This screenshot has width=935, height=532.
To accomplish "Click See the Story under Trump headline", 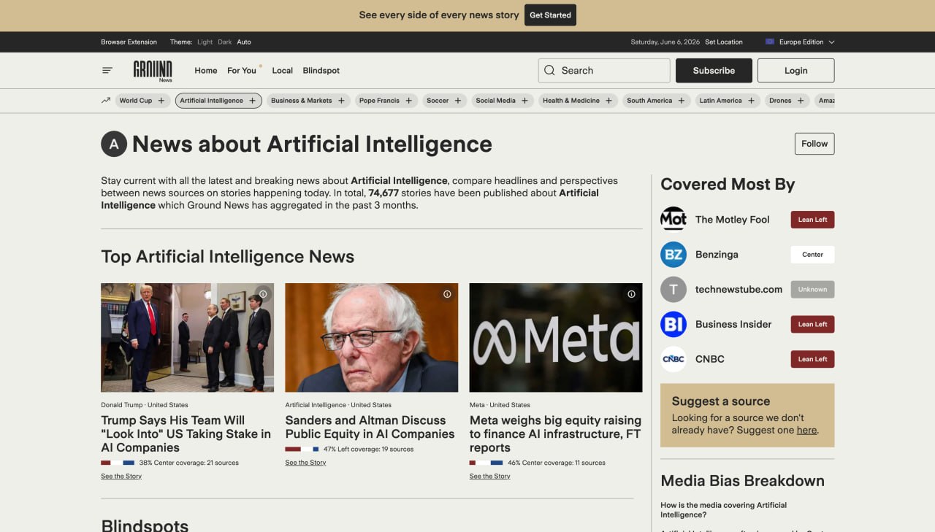I will (121, 476).
